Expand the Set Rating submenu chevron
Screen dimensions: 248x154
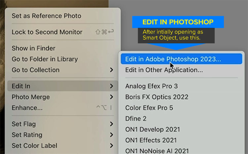coord(111,135)
